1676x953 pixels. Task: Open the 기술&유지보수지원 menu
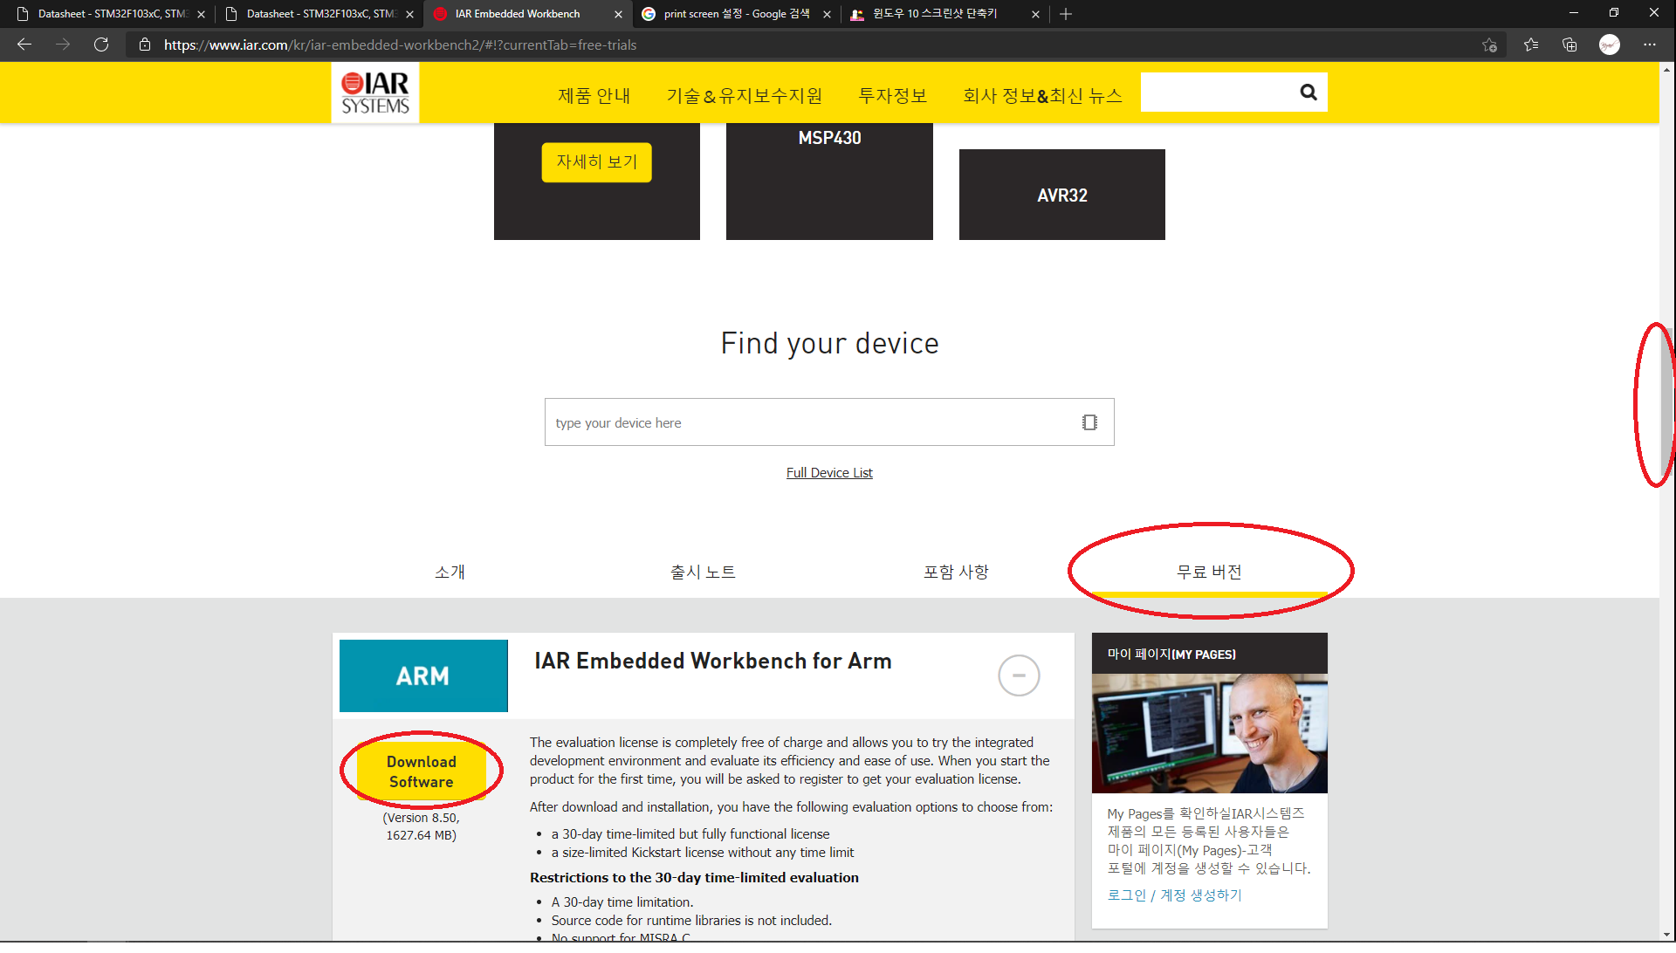(744, 95)
